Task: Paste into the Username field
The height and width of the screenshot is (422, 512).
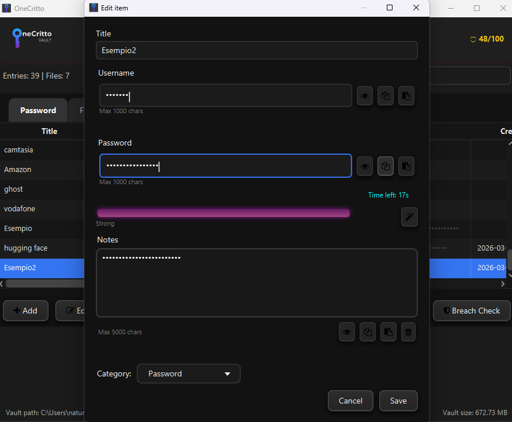Action: click(406, 96)
